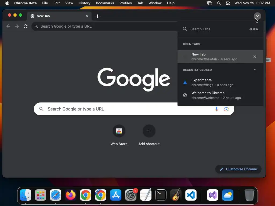Screen dimensions: 275x206
Task: Click the Google logo
Action: tap(134, 79)
